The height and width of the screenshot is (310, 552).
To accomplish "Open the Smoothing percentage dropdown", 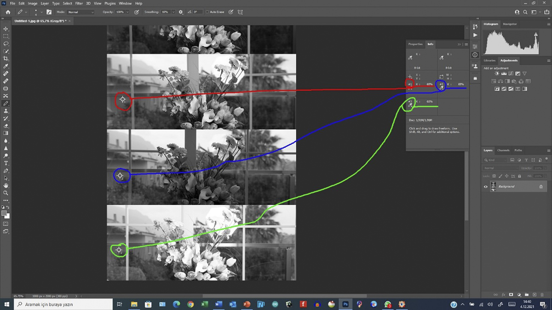I will tap(174, 12).
